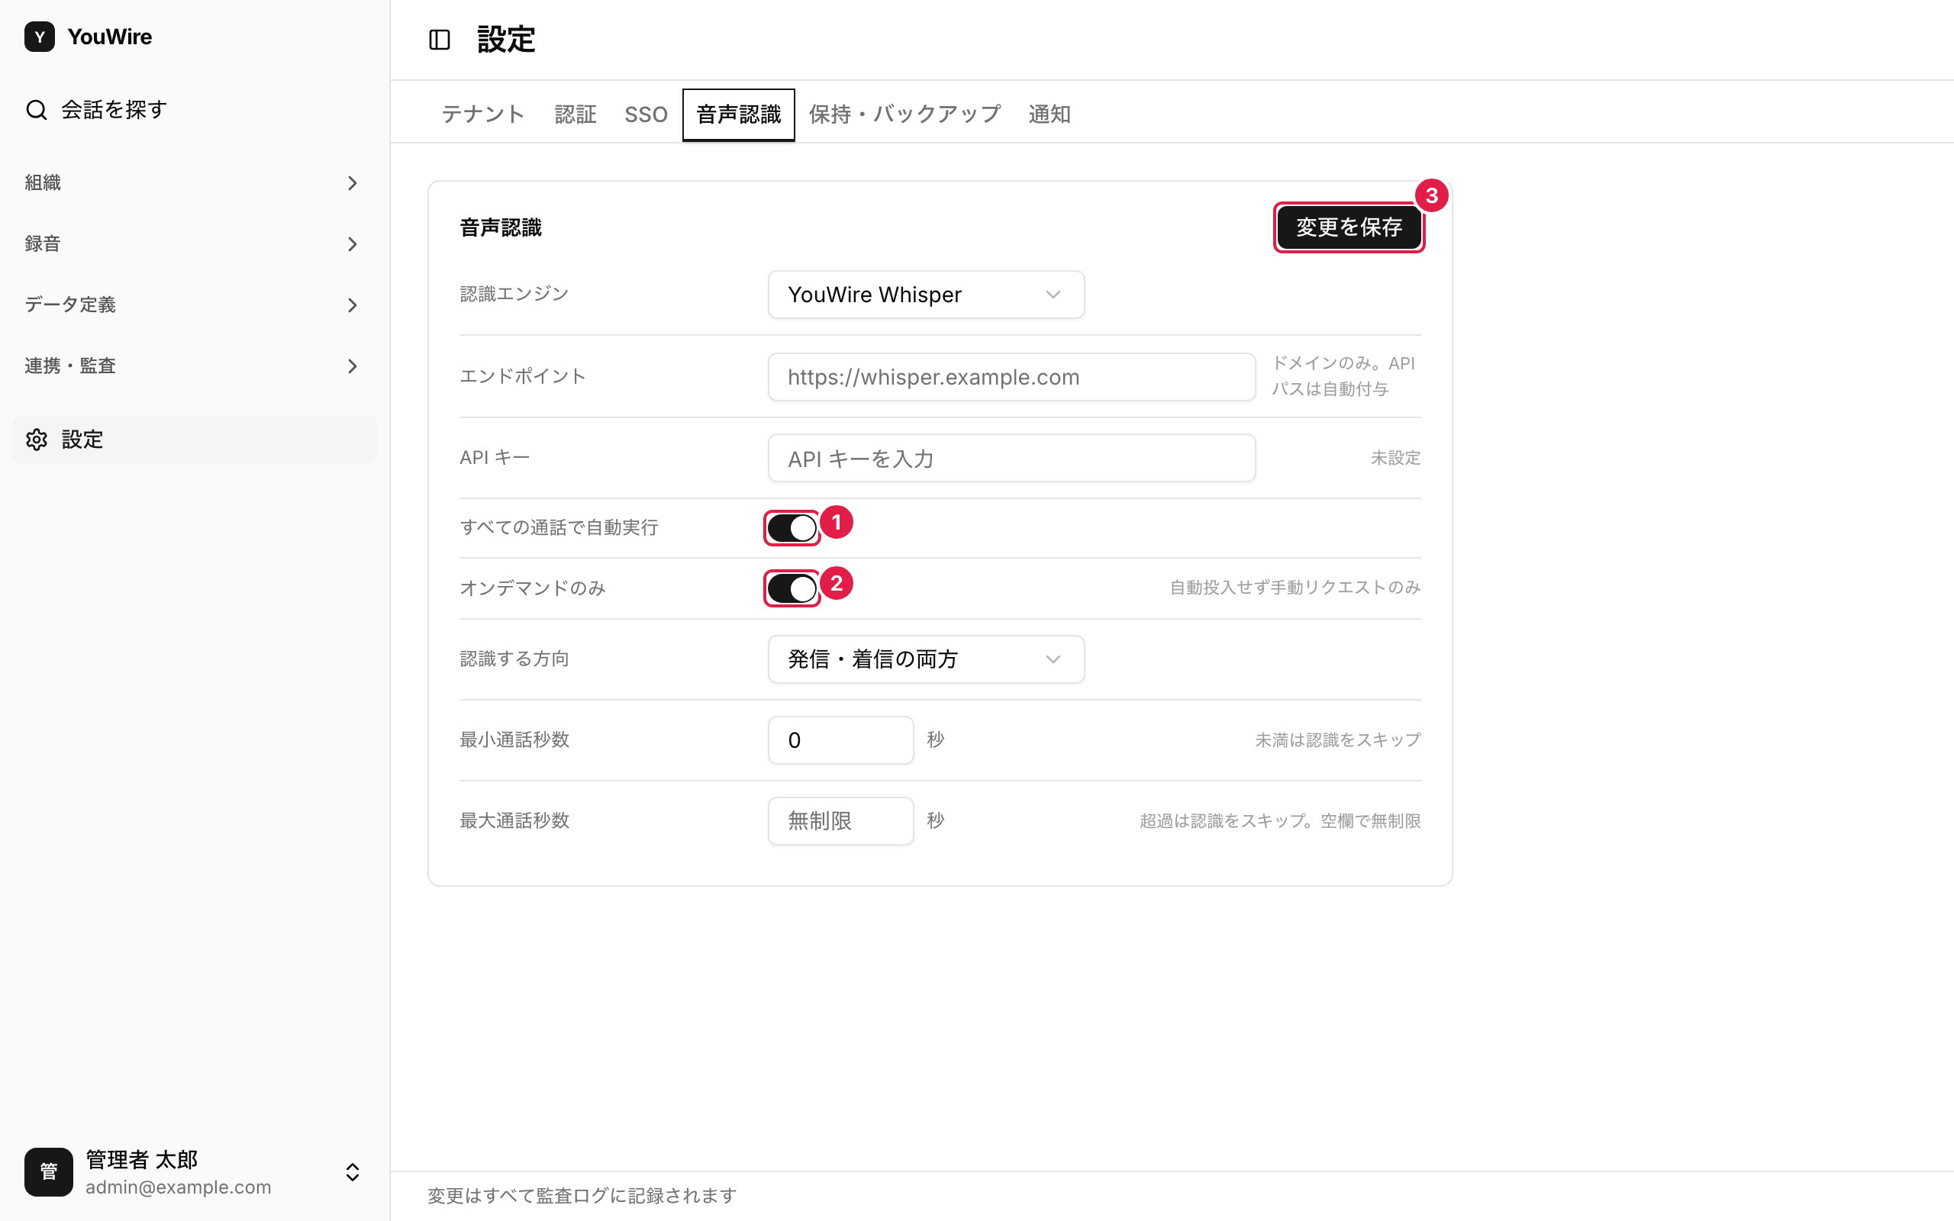This screenshot has height=1221, width=1954.
Task: Toggle すべての通話で自動実行 switch
Action: tap(792, 528)
